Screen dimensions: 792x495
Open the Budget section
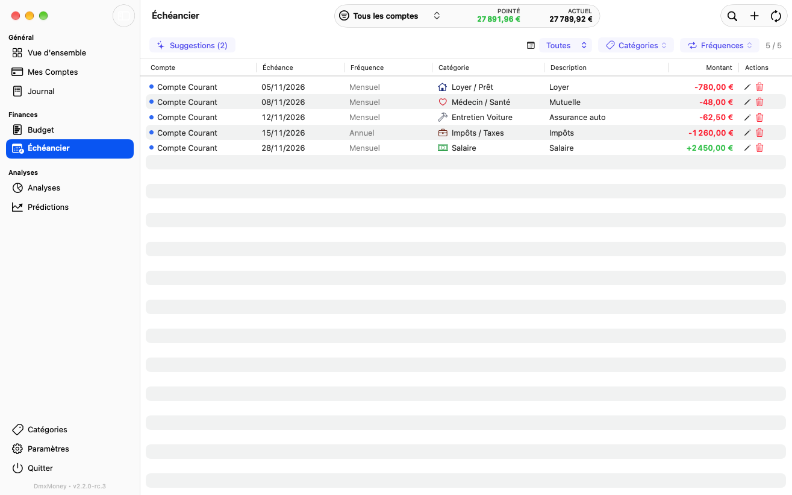(x=70, y=130)
